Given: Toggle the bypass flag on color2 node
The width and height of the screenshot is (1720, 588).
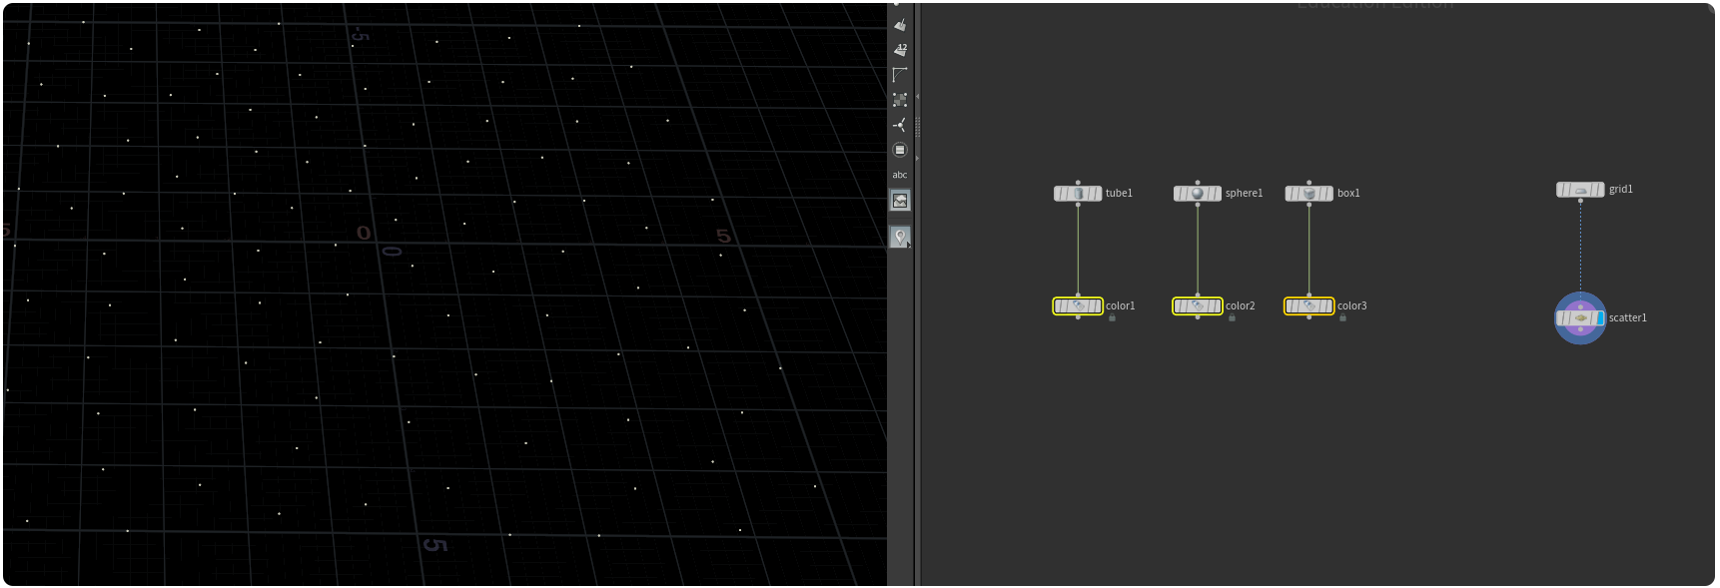Looking at the screenshot, I should (1179, 306).
